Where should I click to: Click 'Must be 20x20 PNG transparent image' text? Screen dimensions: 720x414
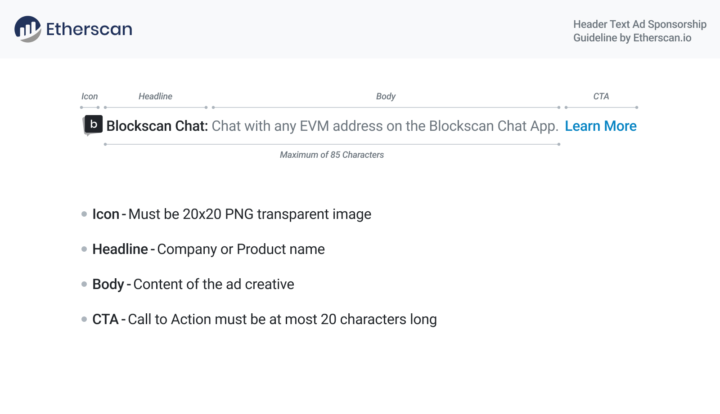tap(250, 214)
